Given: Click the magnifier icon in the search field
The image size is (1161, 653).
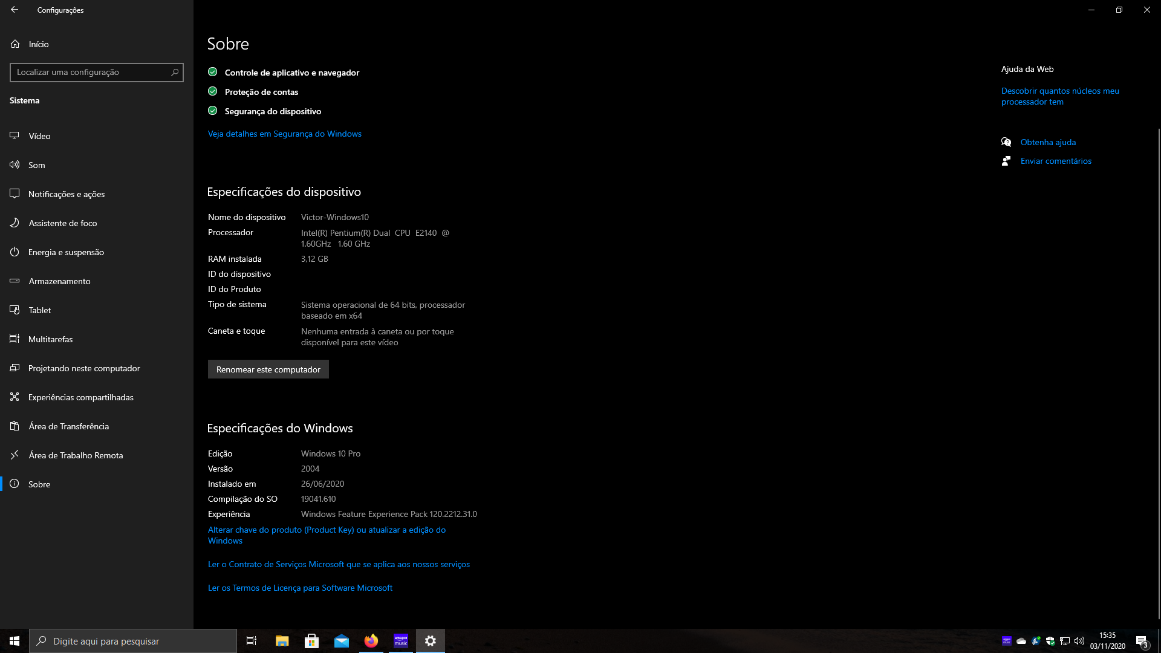Looking at the screenshot, I should coord(175,72).
